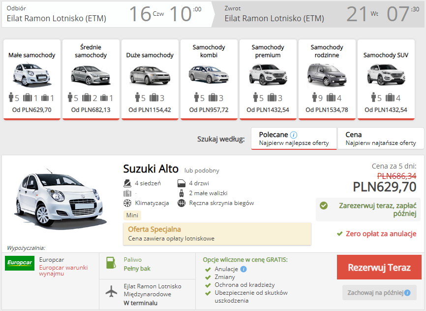Viewport: 426px width, 311px height.
Task: Click the airplane icon by Ejlat Ramon
Action: pyautogui.click(x=112, y=291)
